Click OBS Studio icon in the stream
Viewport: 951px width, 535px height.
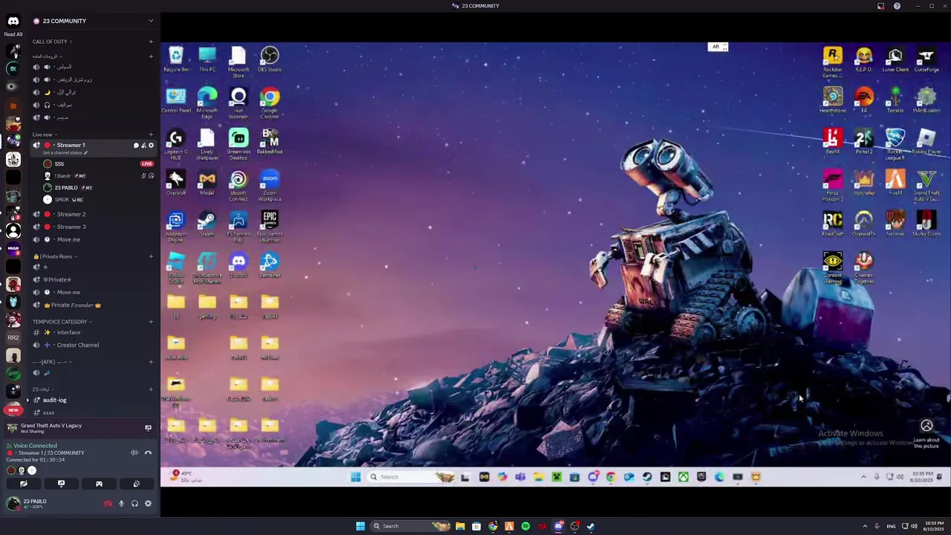(270, 59)
